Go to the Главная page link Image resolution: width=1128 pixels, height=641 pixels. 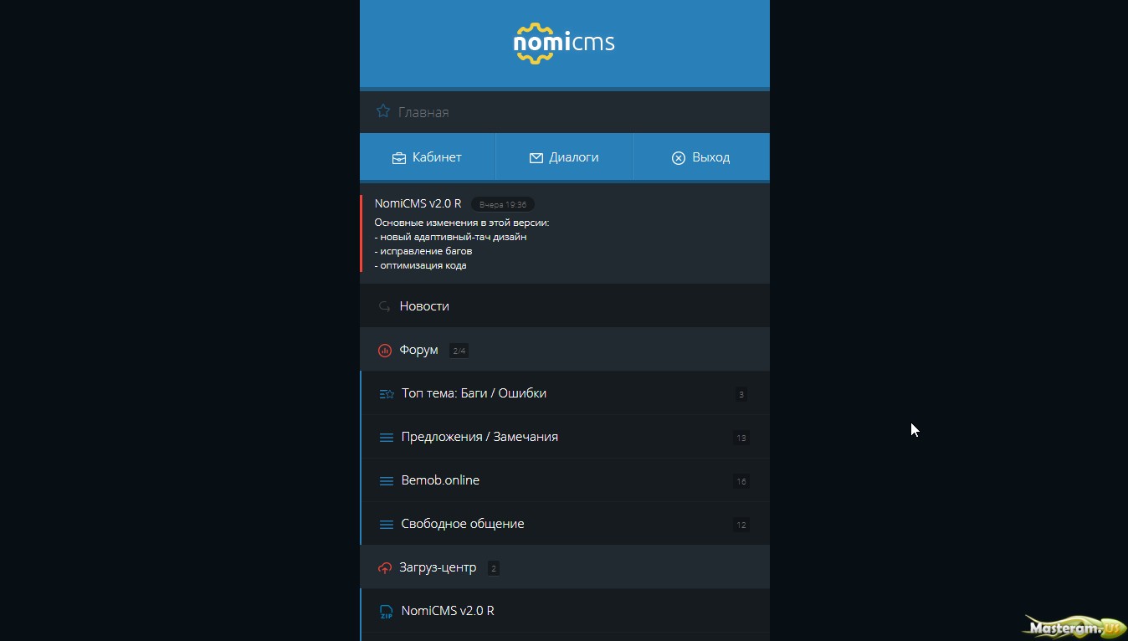pos(423,112)
